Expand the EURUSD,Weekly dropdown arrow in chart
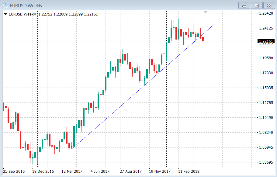The height and width of the screenshot is (177, 277). tap(6, 14)
